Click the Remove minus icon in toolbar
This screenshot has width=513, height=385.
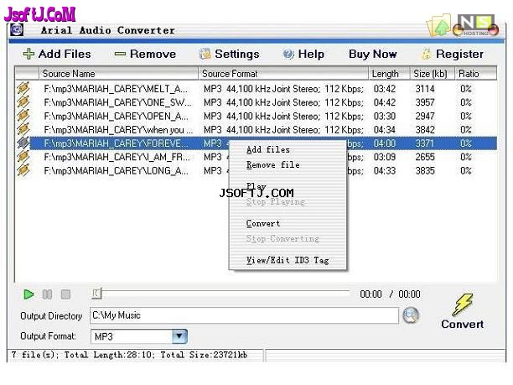[x=120, y=54]
